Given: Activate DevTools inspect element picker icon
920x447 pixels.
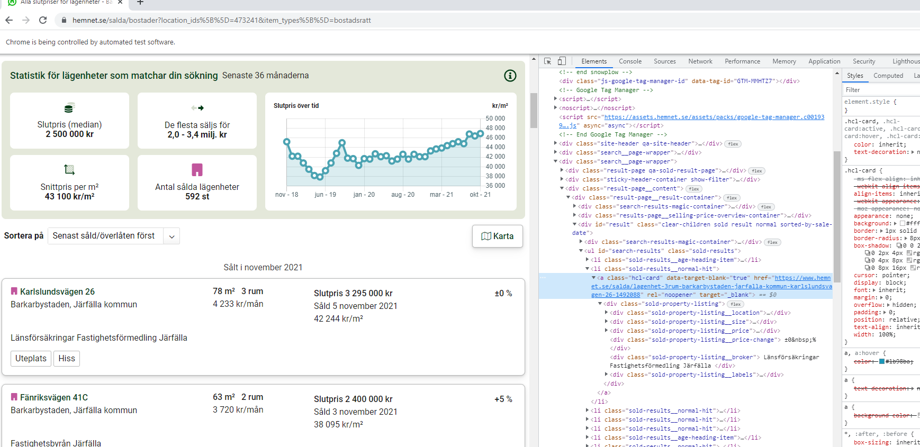Looking at the screenshot, I should pos(547,61).
